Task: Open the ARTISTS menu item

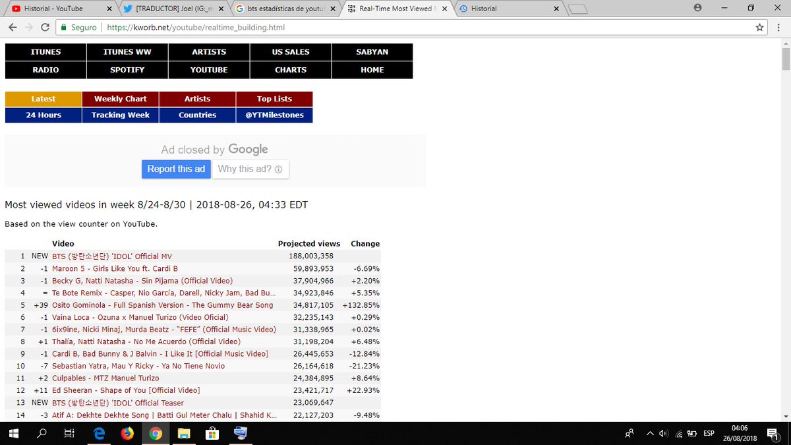Action: [x=209, y=52]
